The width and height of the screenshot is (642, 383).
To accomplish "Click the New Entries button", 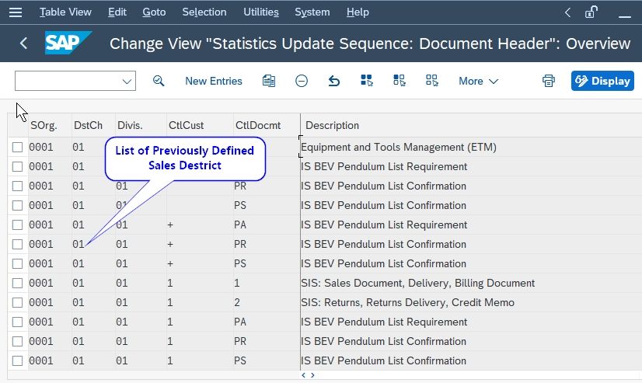I will pos(213,81).
